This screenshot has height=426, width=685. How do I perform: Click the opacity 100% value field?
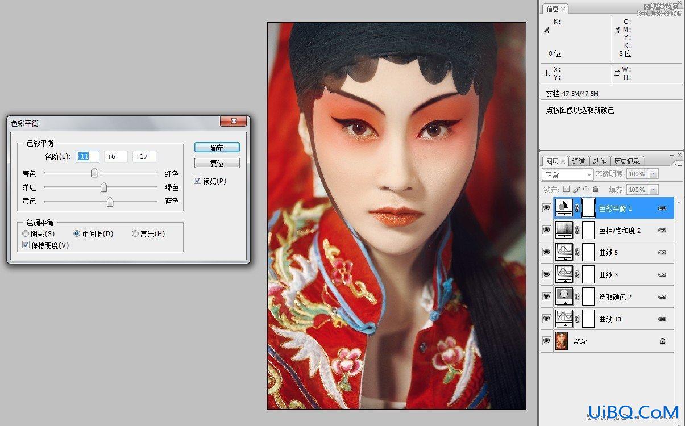click(x=637, y=174)
